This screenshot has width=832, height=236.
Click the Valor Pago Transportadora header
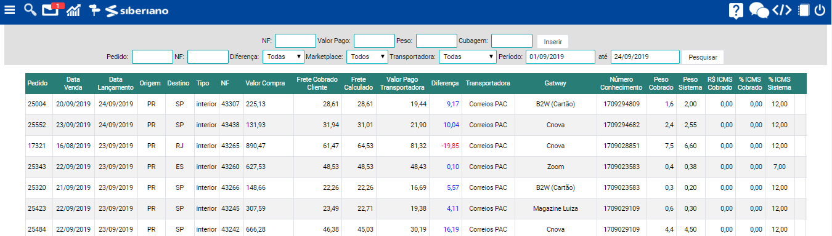(402, 83)
